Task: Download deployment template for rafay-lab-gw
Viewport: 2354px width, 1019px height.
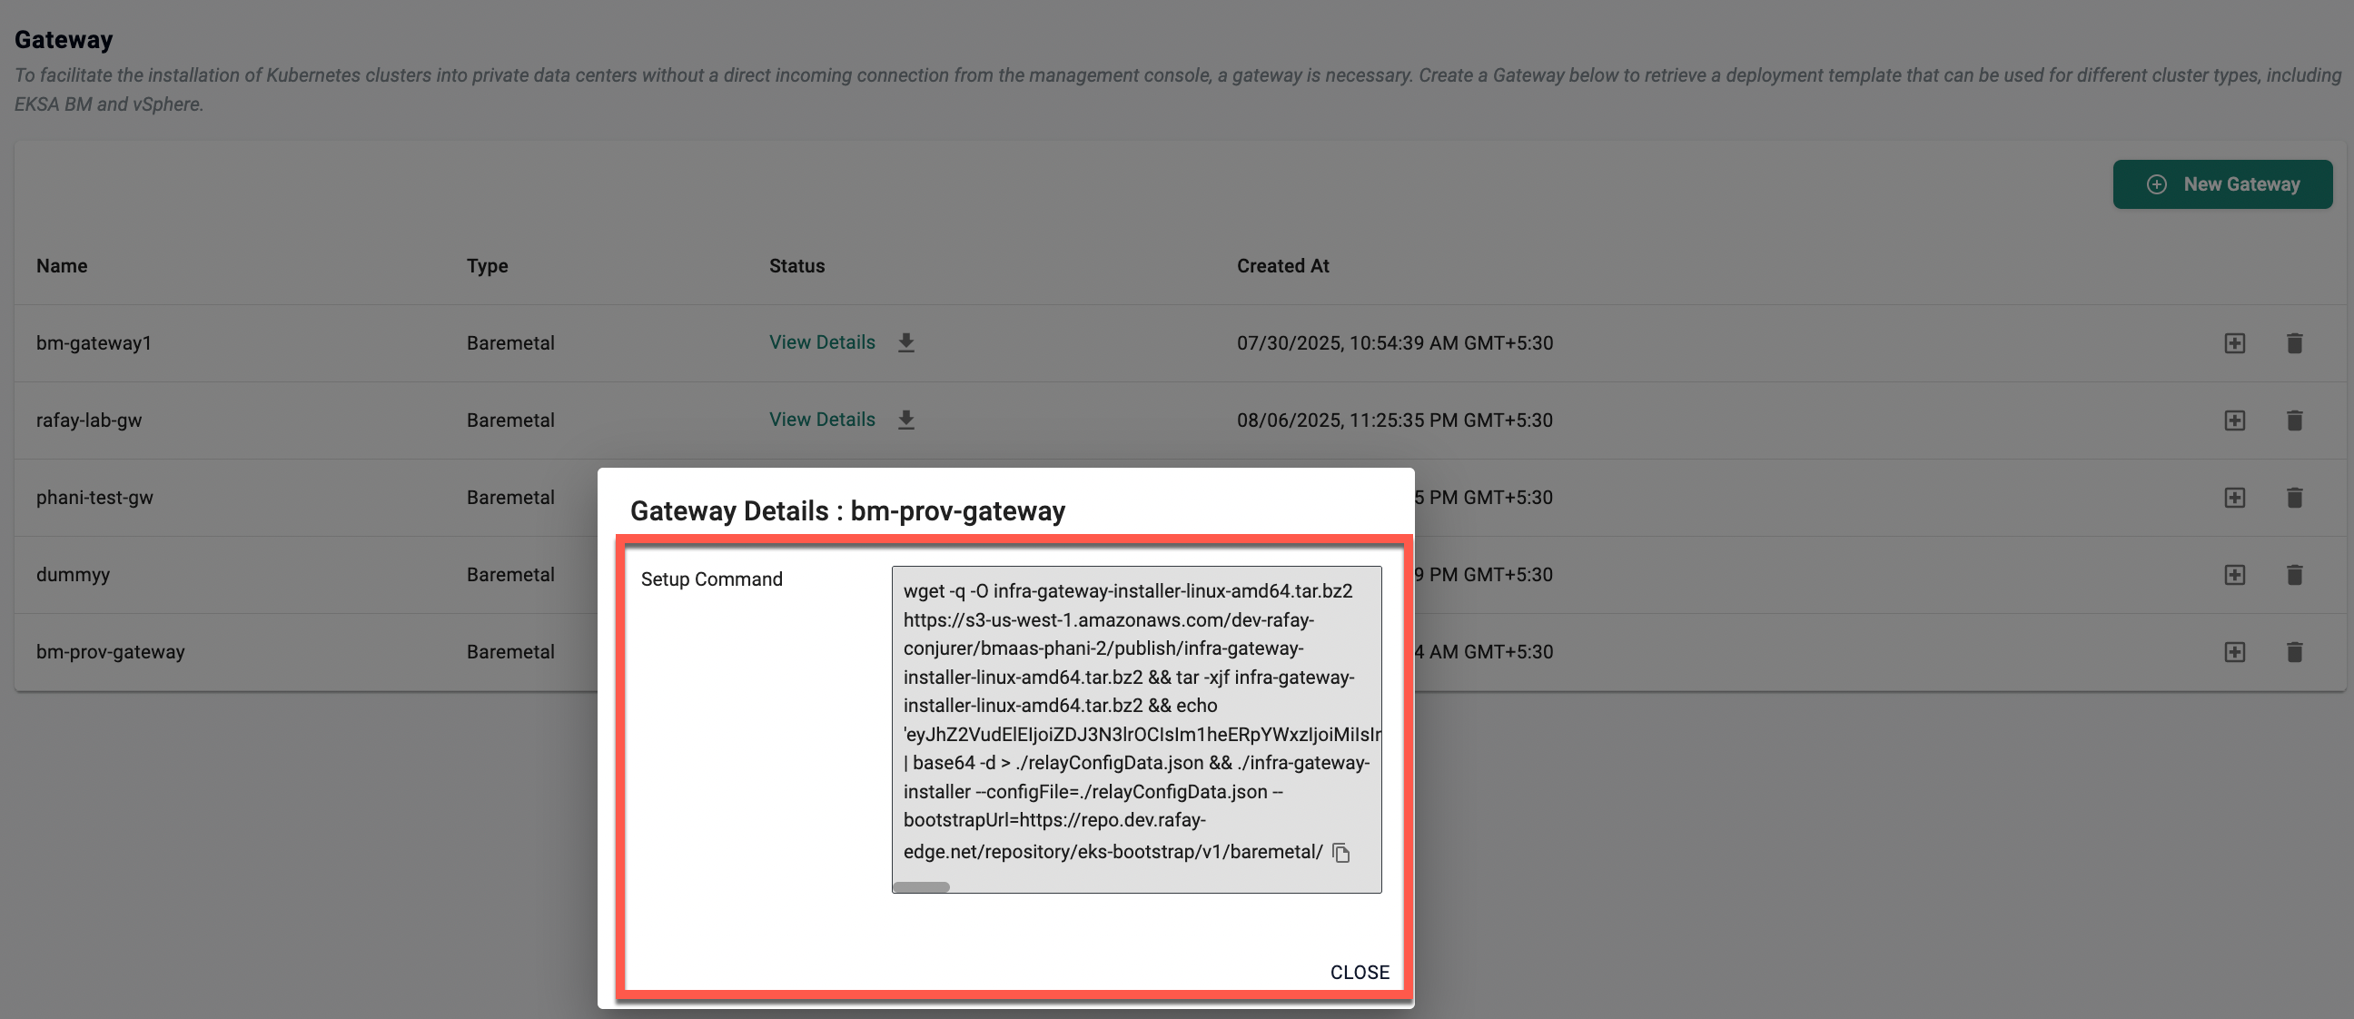Action: point(905,420)
